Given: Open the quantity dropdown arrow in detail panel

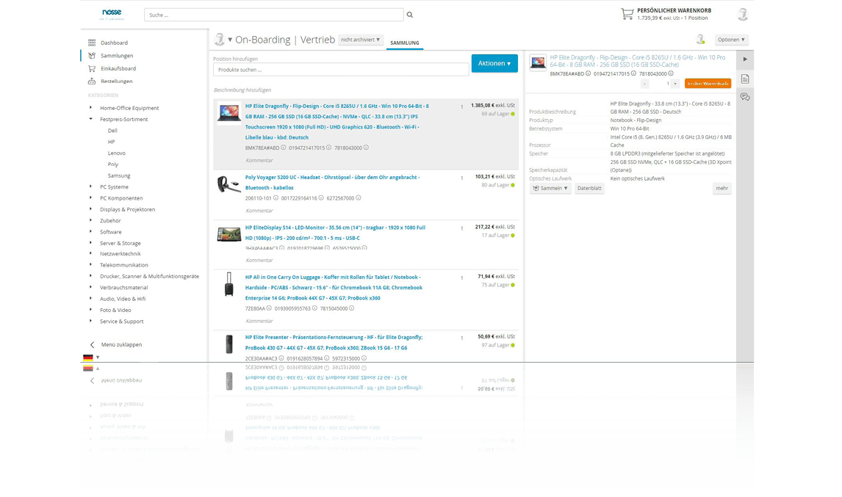Looking at the screenshot, I should coord(675,84).
